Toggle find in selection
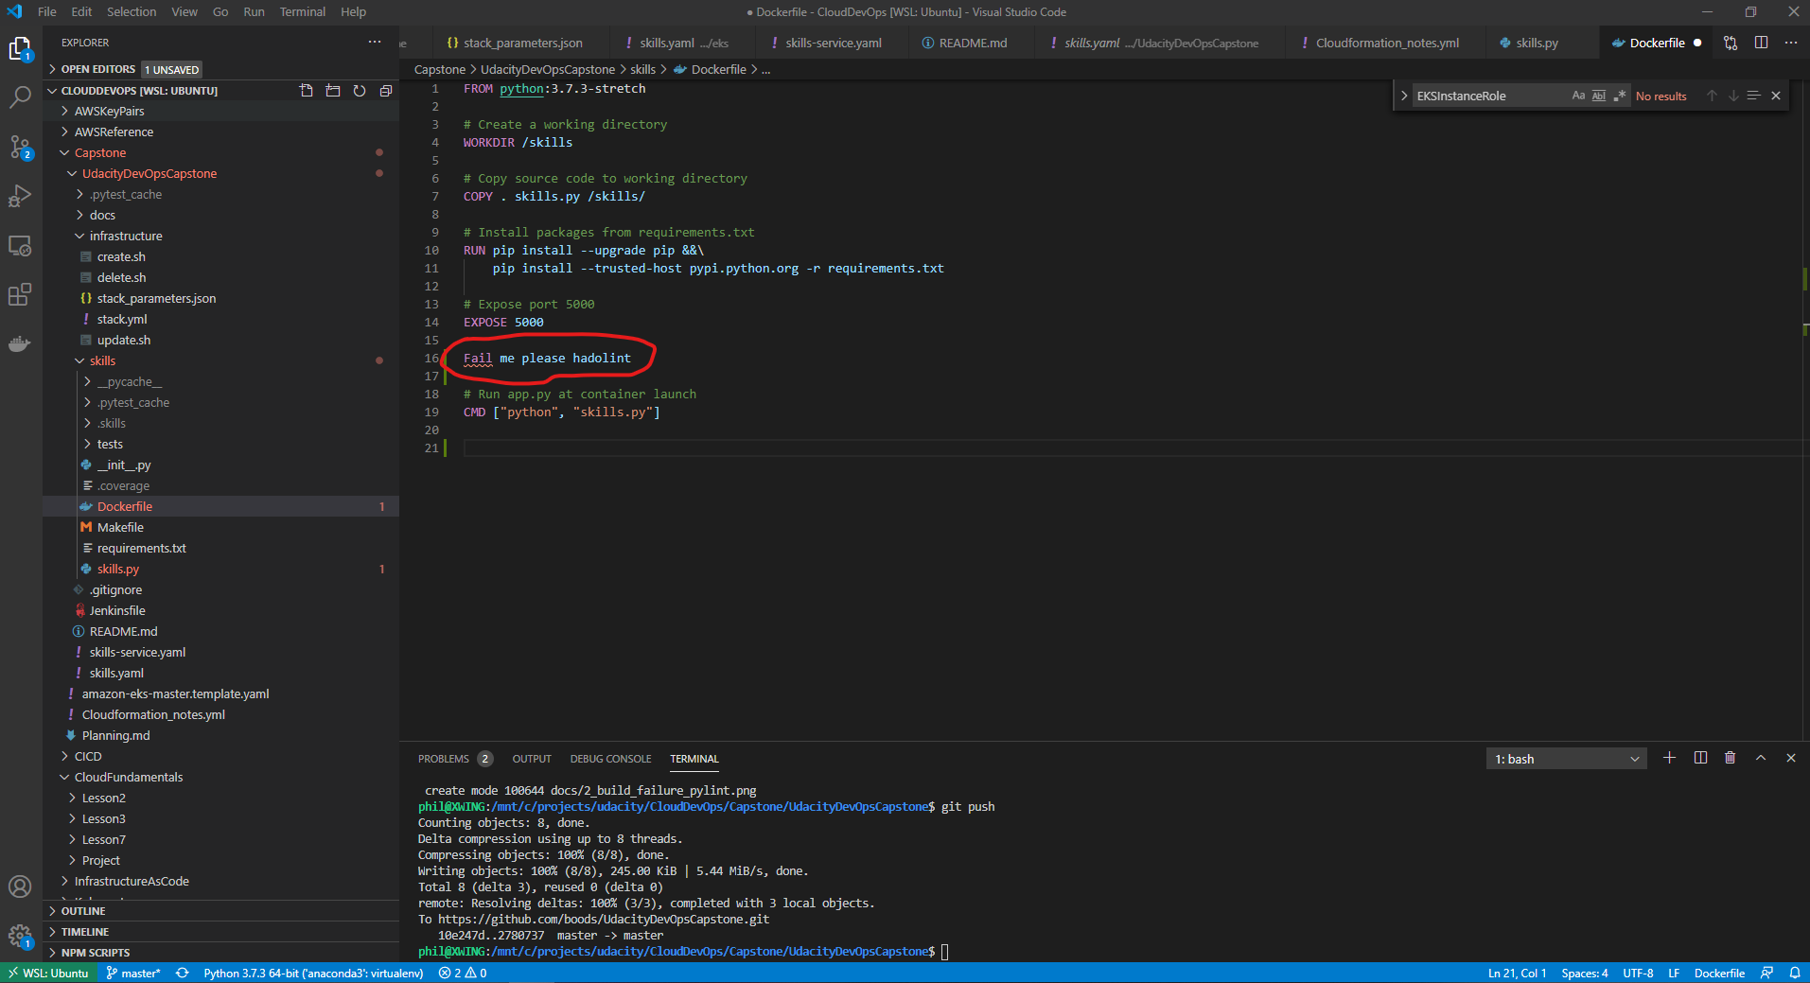 [1753, 96]
